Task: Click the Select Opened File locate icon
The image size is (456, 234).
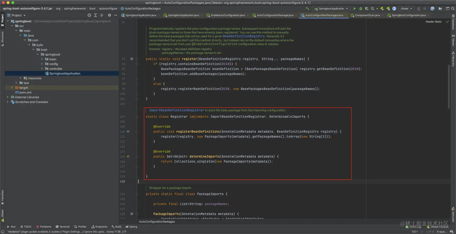Action: click(89, 15)
